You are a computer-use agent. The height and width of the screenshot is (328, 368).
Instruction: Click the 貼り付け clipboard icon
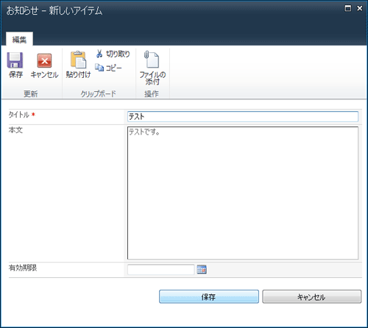coord(78,60)
